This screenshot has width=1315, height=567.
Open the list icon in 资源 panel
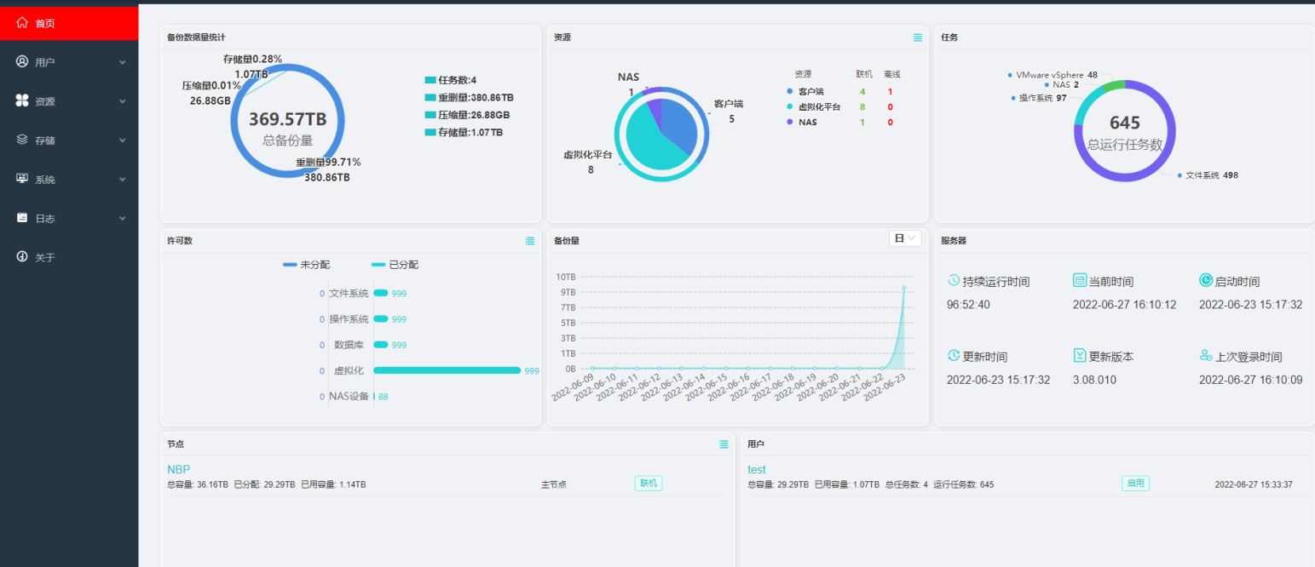917,37
